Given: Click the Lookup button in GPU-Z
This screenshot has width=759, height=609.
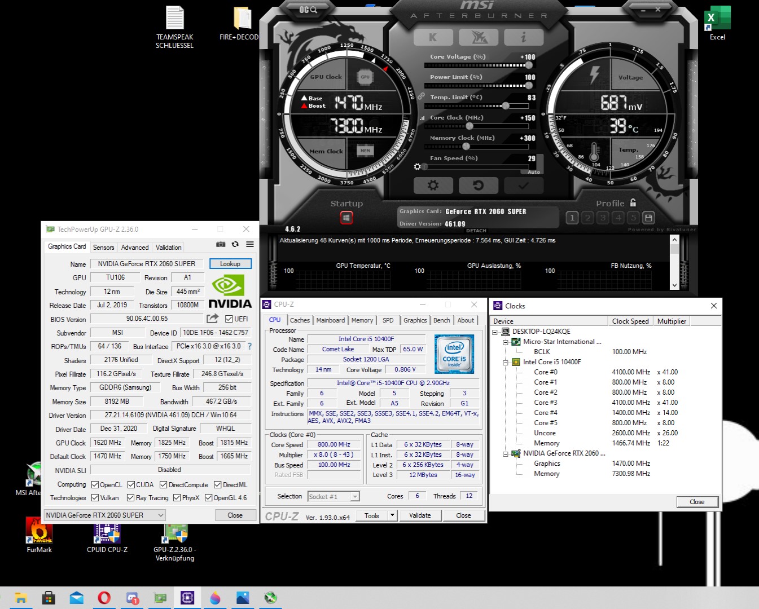Looking at the screenshot, I should pos(230,263).
